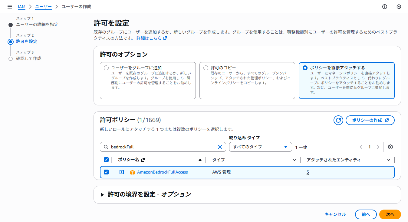The width and height of the screenshot is (408, 222).
Task: Click キャンセル button
Action: click(335, 214)
